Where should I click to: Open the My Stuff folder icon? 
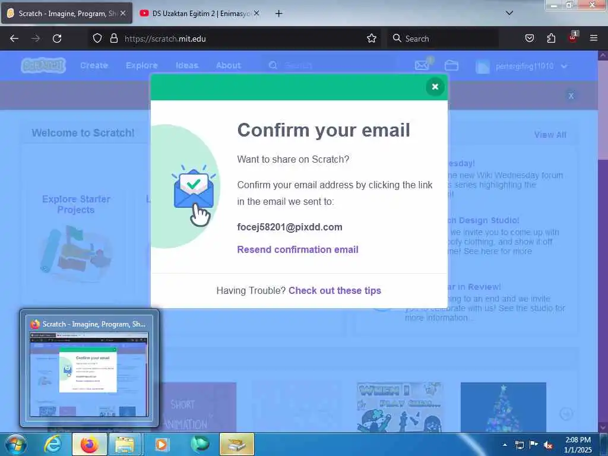(451, 65)
